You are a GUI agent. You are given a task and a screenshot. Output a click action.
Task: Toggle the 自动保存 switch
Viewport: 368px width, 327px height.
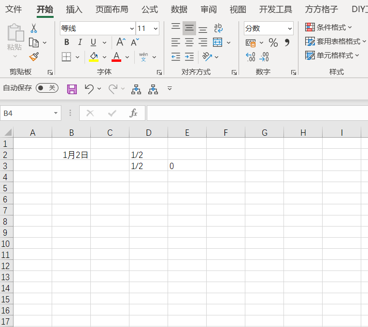pos(47,88)
